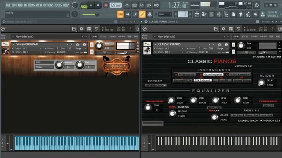Click the red record button
Screen dimensions: 282x158
point(106,5)
